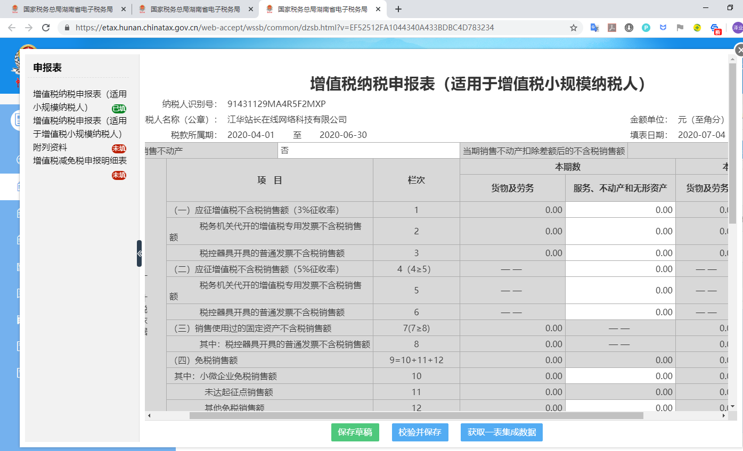Open 增值税纳税申报表（适用小规模纳税人）marked 已填

[x=80, y=101]
